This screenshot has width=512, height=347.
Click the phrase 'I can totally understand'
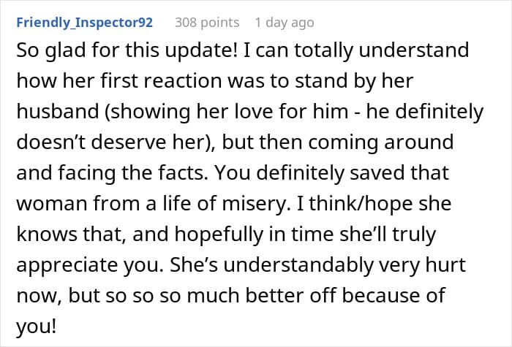pyautogui.click(x=356, y=50)
